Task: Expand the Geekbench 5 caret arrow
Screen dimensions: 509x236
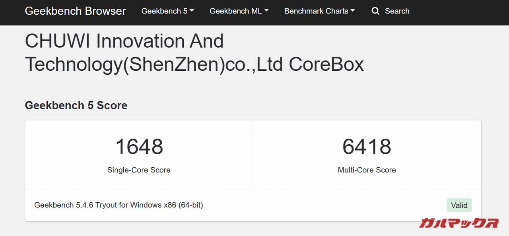Action: pyautogui.click(x=192, y=11)
